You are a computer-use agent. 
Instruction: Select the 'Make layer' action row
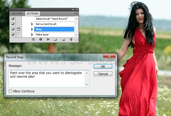coord(54,34)
